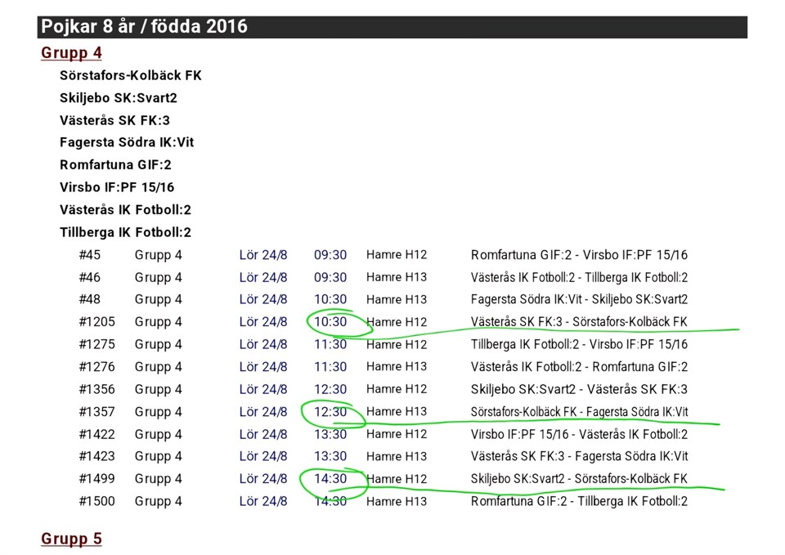785x555 pixels.
Task: Click the Pojkar 8 år / födda 2016 header
Action: pyautogui.click(x=144, y=27)
